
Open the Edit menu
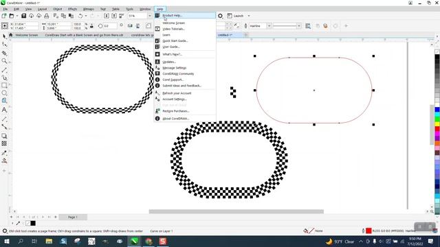[x=16, y=9]
